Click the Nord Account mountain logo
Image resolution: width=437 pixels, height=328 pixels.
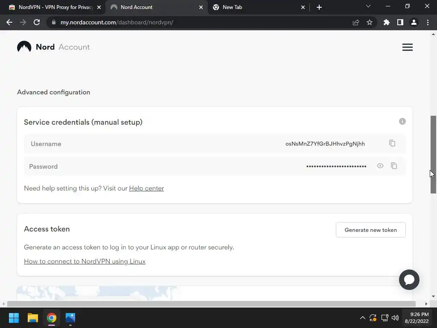click(x=24, y=47)
